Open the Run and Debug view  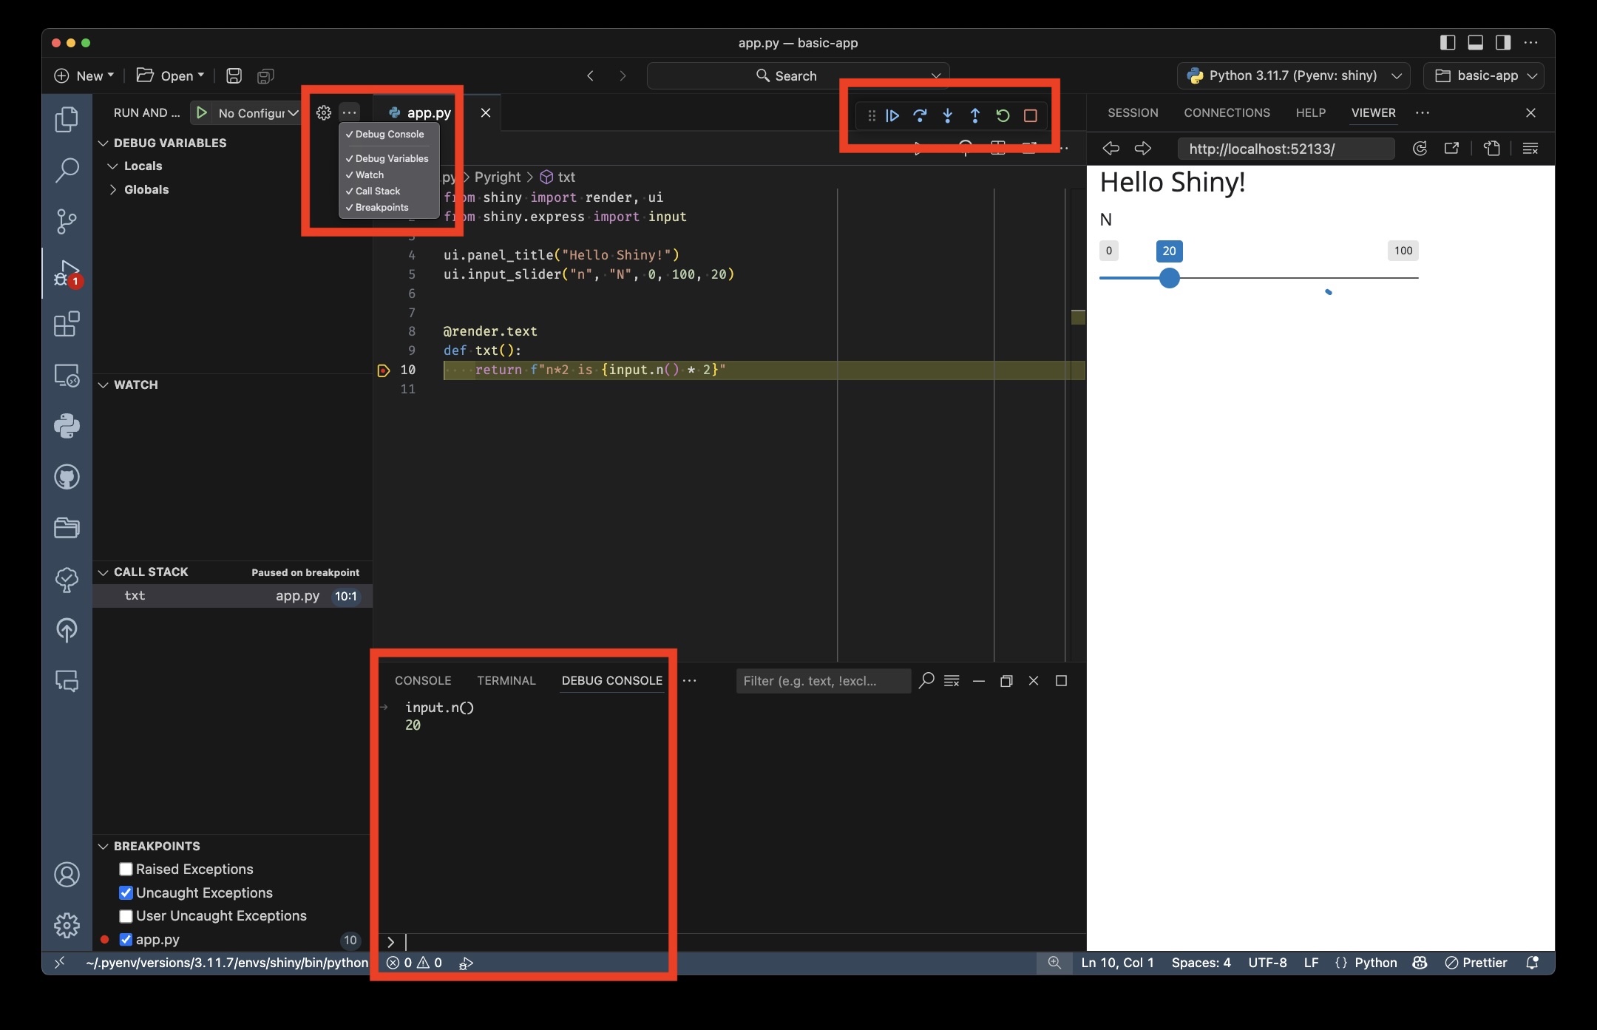pyautogui.click(x=67, y=273)
